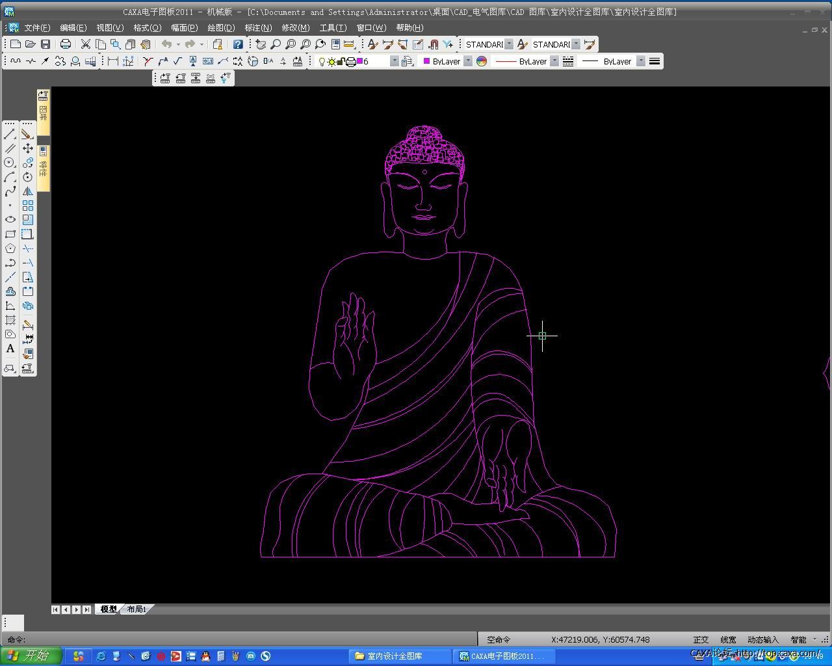Screen dimensions: 832x666
Task: Click the surface roughness checkmark symbol icon
Action: pyautogui.click(x=177, y=61)
